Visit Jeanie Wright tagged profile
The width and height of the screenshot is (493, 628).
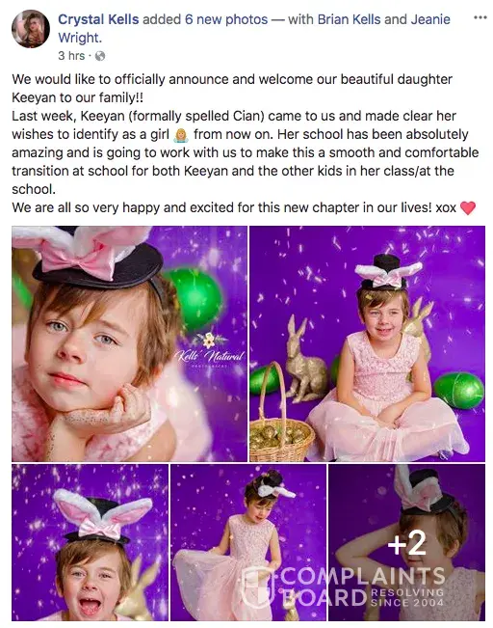[254, 28]
